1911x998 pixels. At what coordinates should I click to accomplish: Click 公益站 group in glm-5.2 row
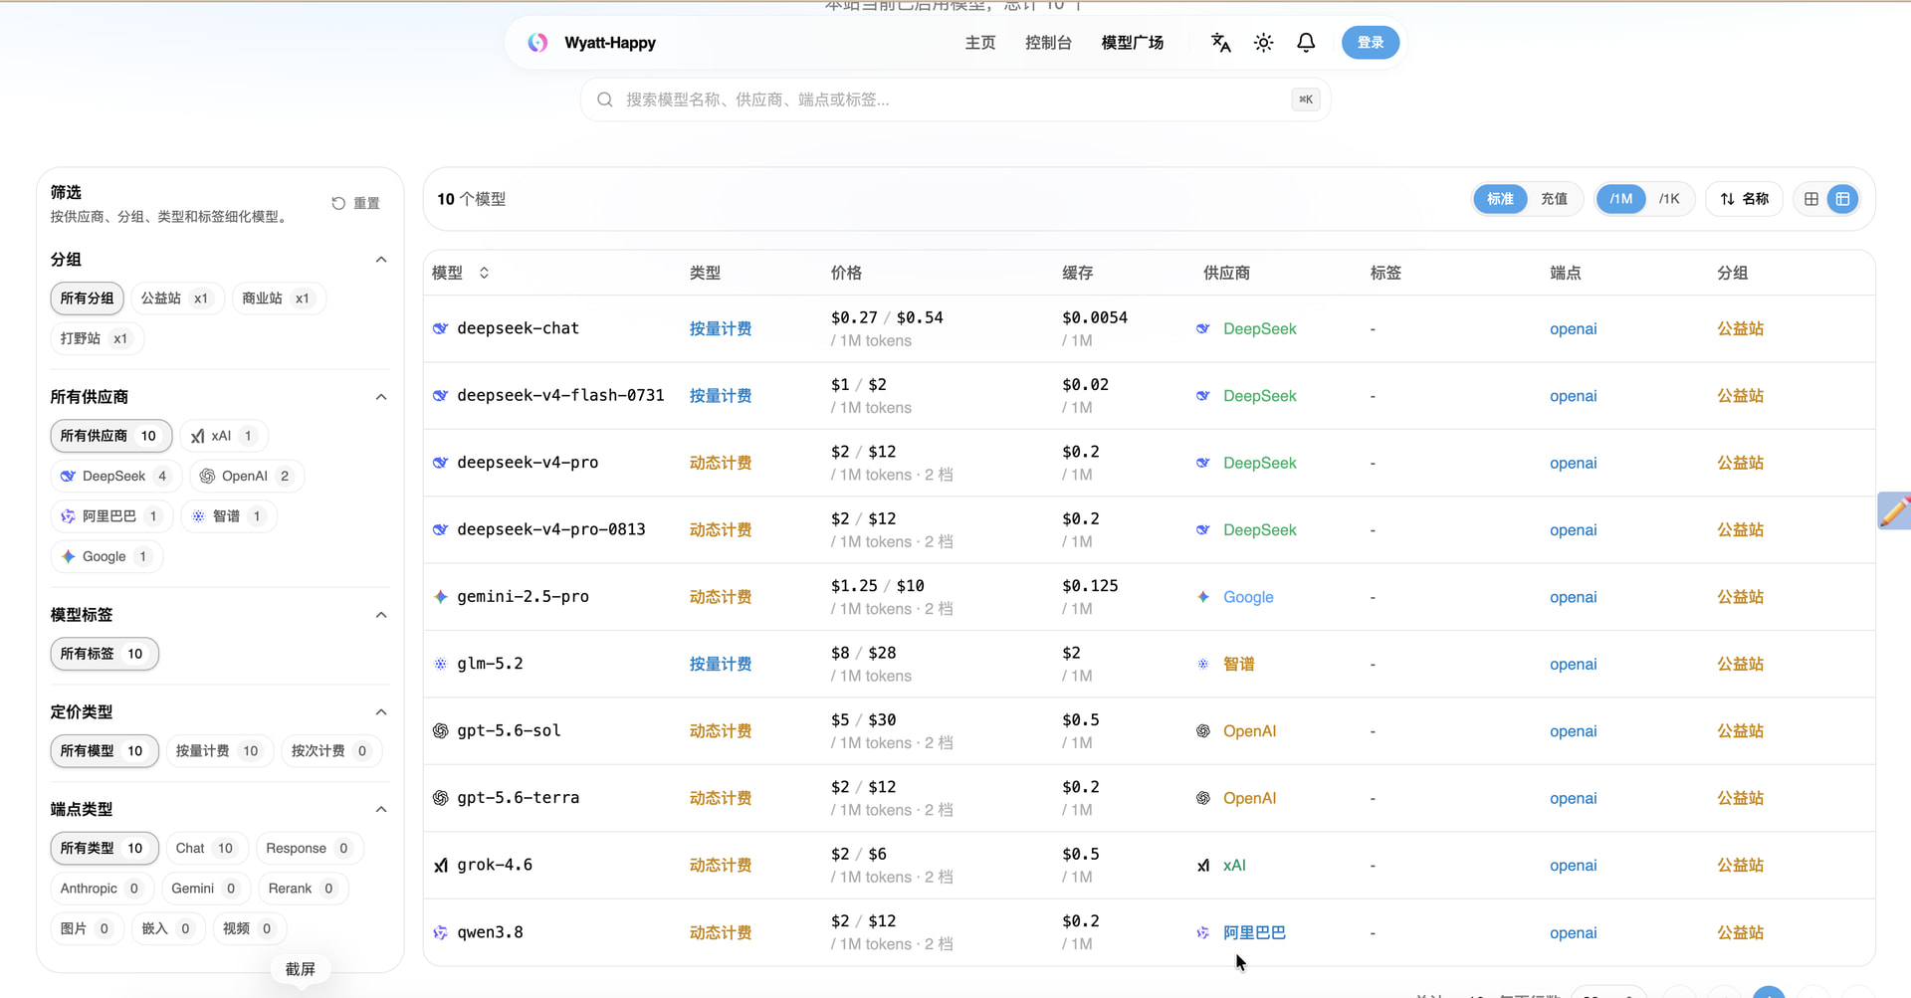pyautogui.click(x=1740, y=664)
